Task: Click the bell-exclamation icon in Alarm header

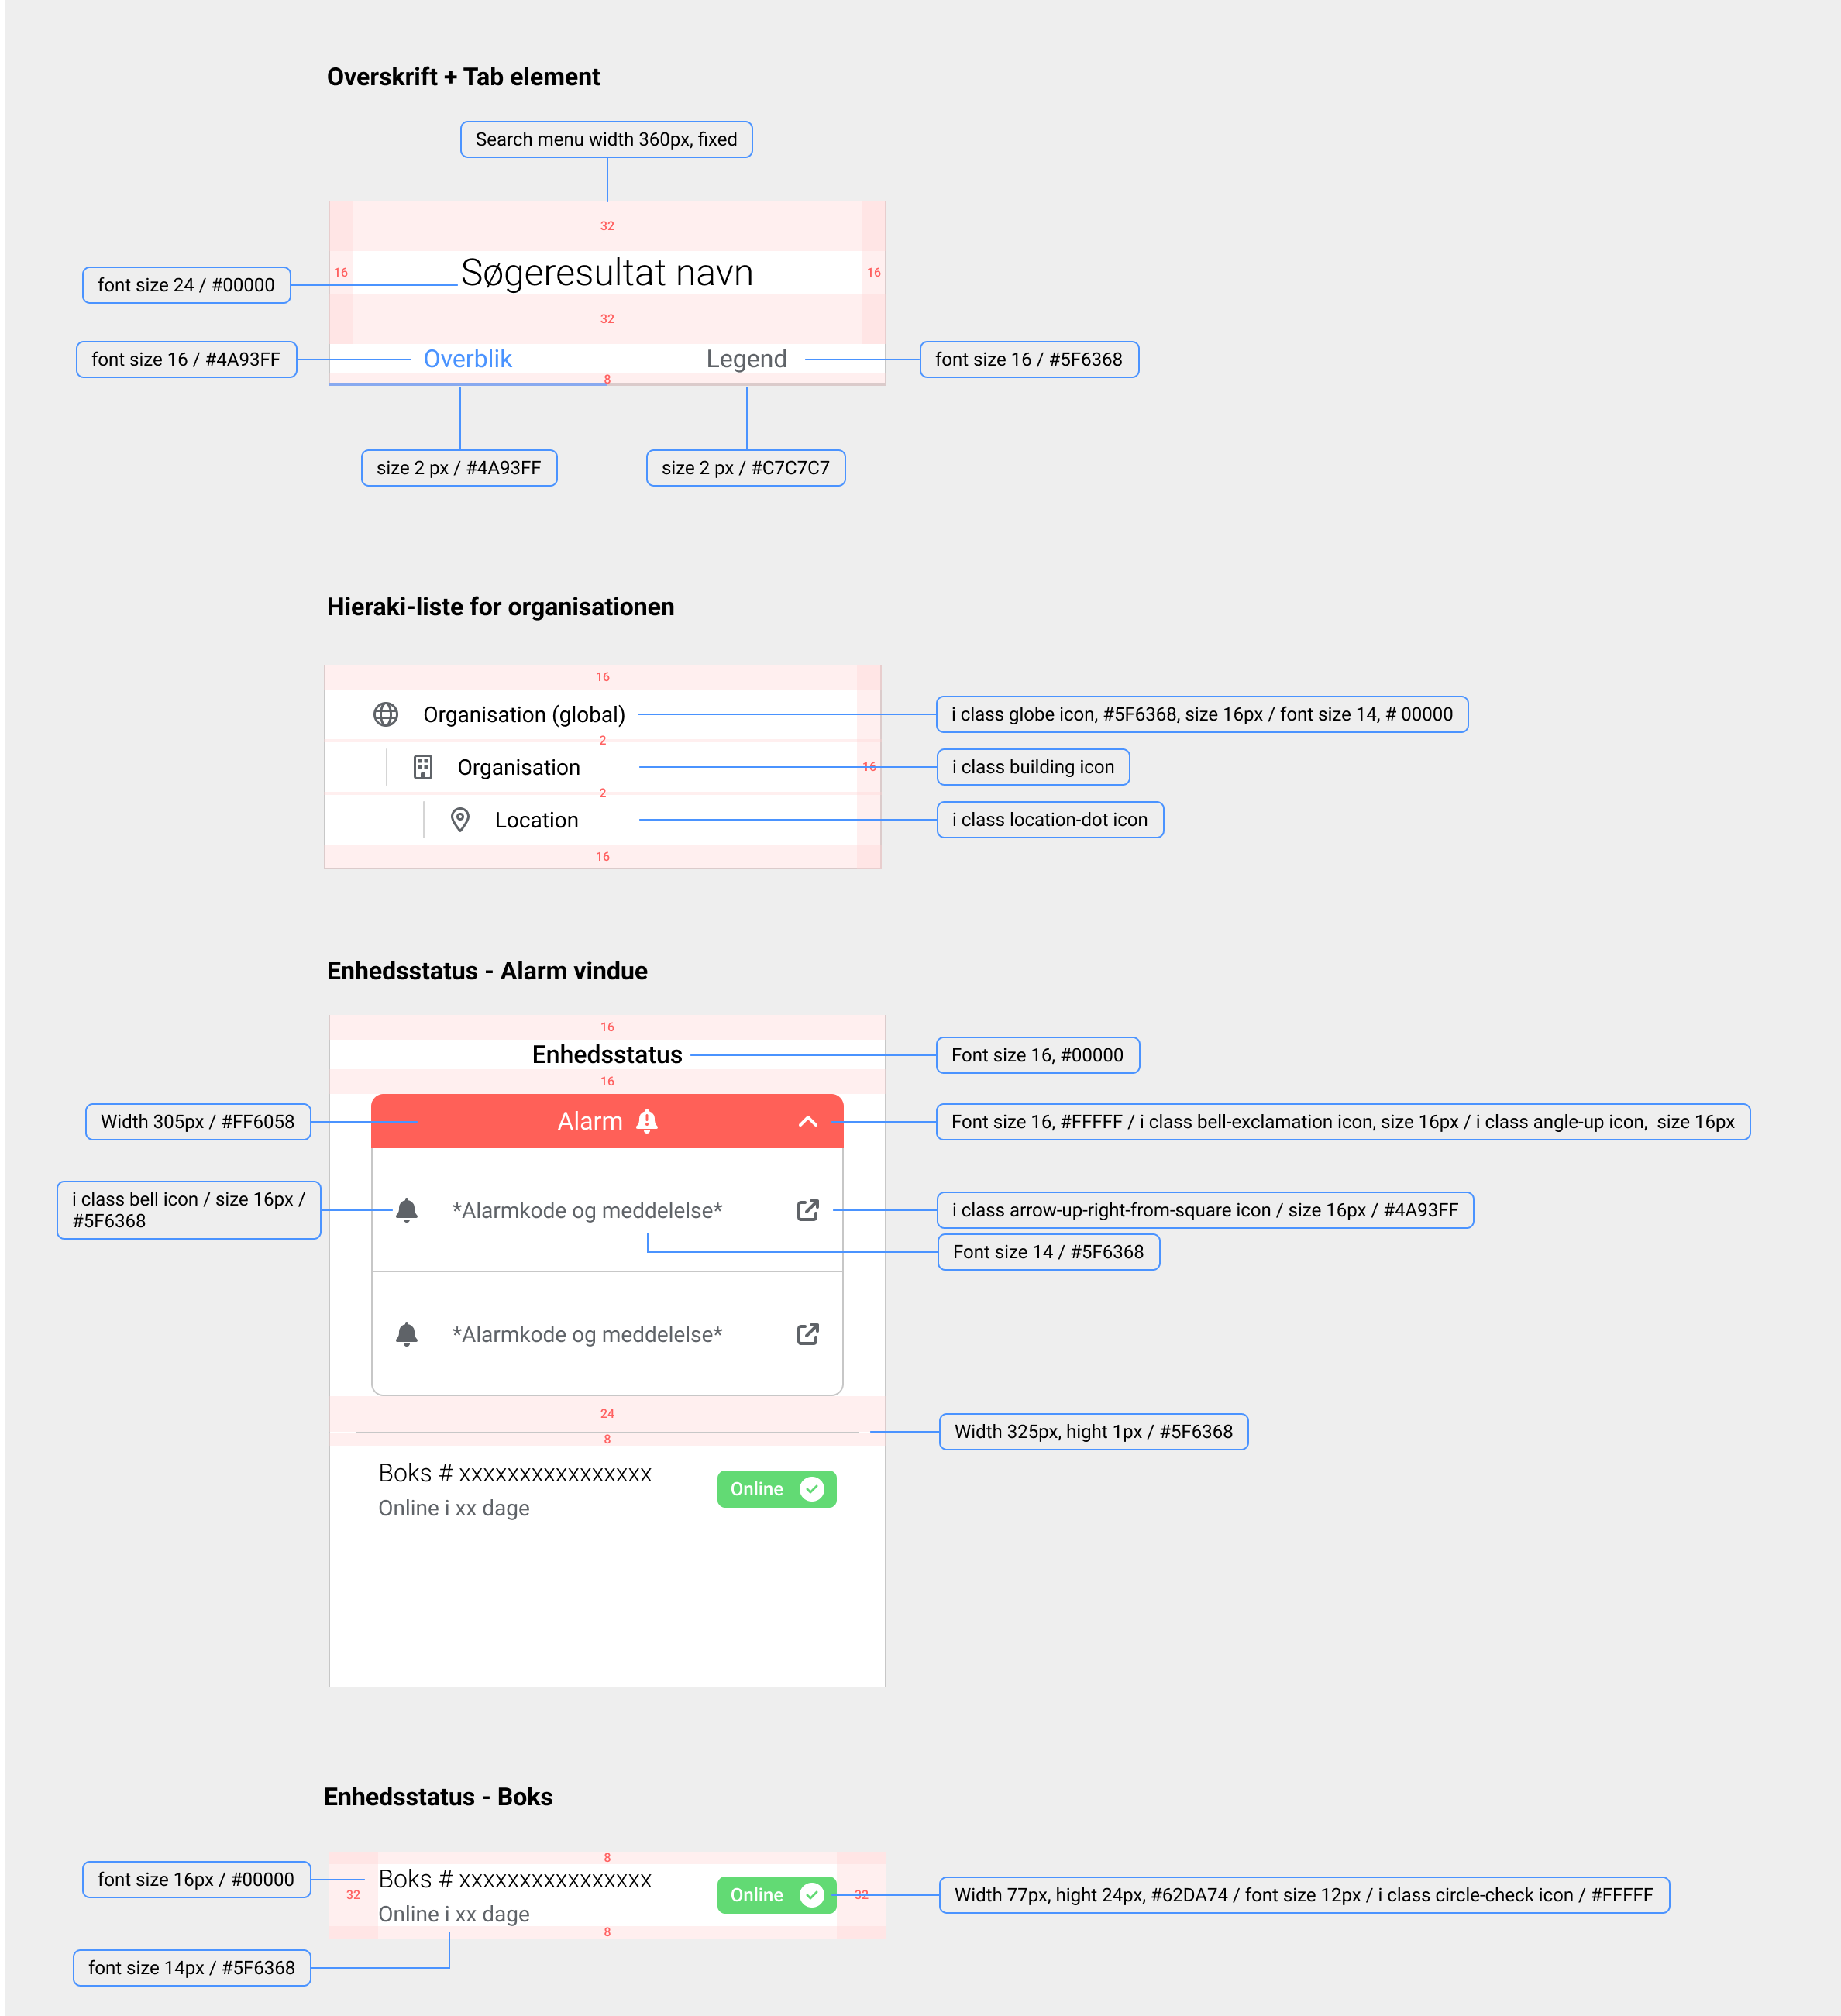Action: pyautogui.click(x=648, y=1121)
